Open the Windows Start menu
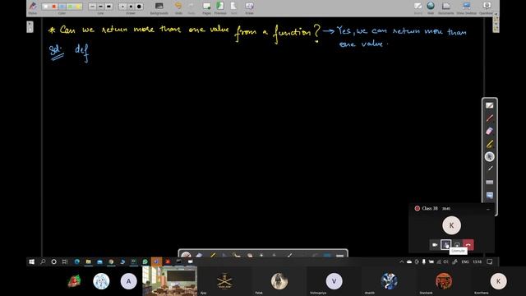The height and width of the screenshot is (296, 526). click(x=32, y=261)
